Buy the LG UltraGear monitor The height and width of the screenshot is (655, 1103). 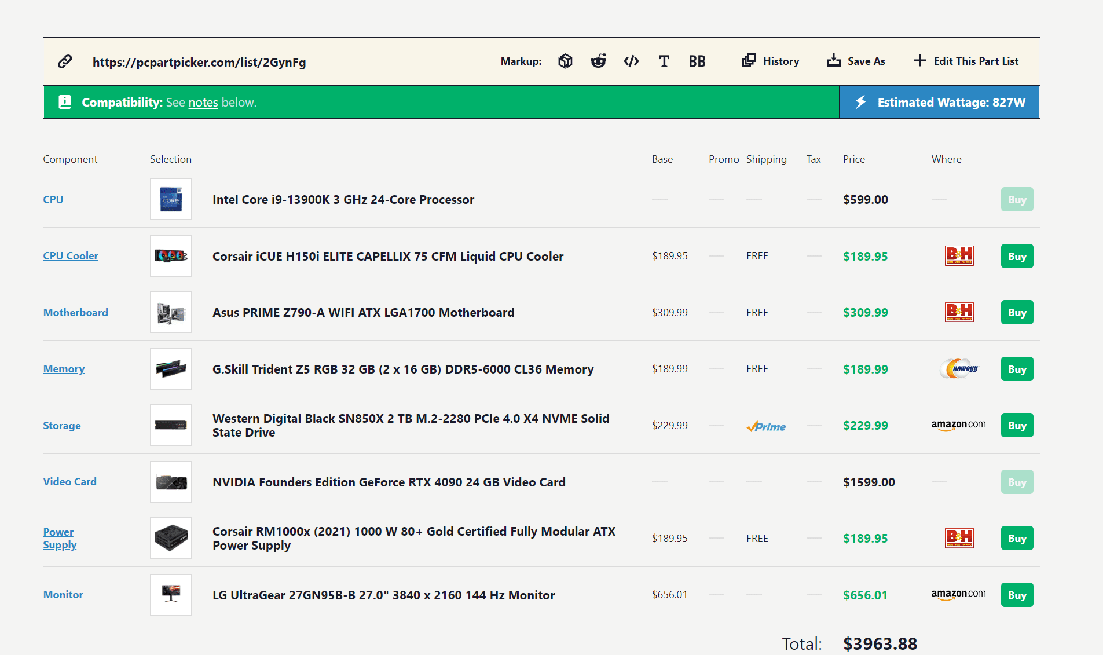[x=1017, y=595]
